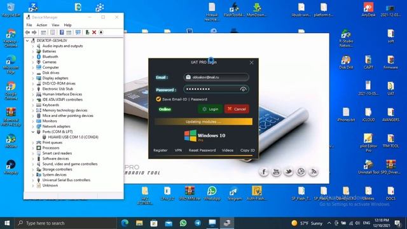Open Microsoft Edge from the taskbar
Image resolution: width=407 pixels, height=229 pixels.
[x=125, y=223]
